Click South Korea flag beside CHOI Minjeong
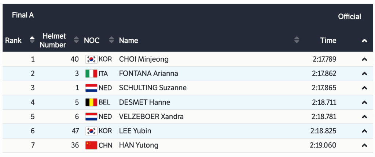375x157 pixels. pyautogui.click(x=91, y=59)
